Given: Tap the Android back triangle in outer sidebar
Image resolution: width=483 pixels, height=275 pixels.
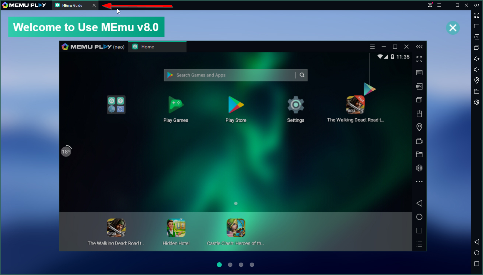Looking at the screenshot, I should [477, 242].
